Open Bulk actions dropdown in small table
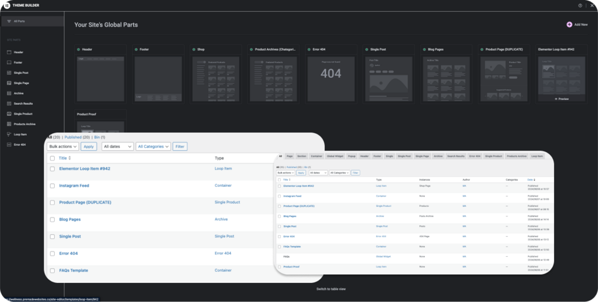 click(286, 173)
